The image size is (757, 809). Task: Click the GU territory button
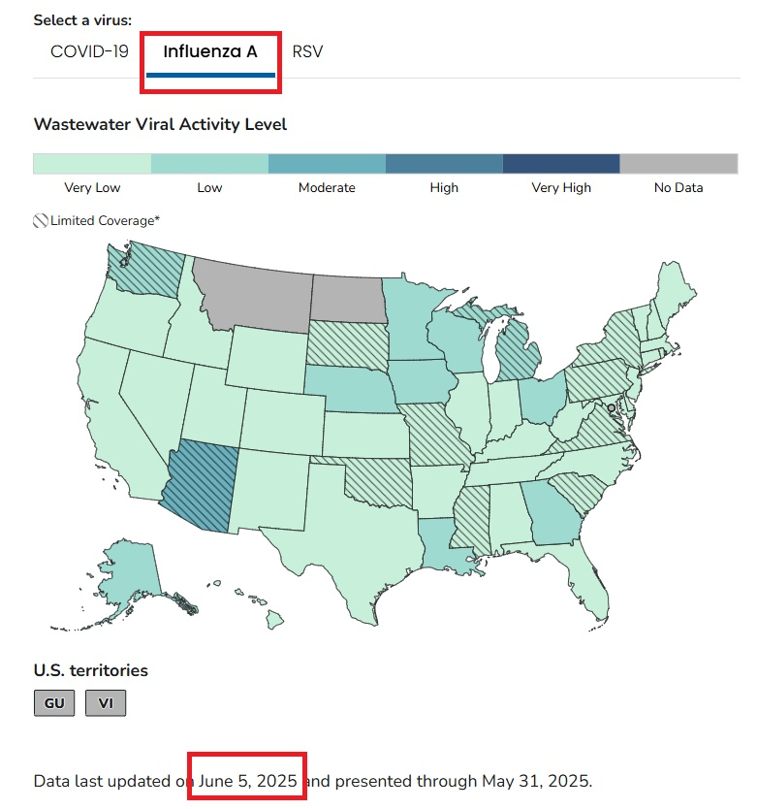54,702
